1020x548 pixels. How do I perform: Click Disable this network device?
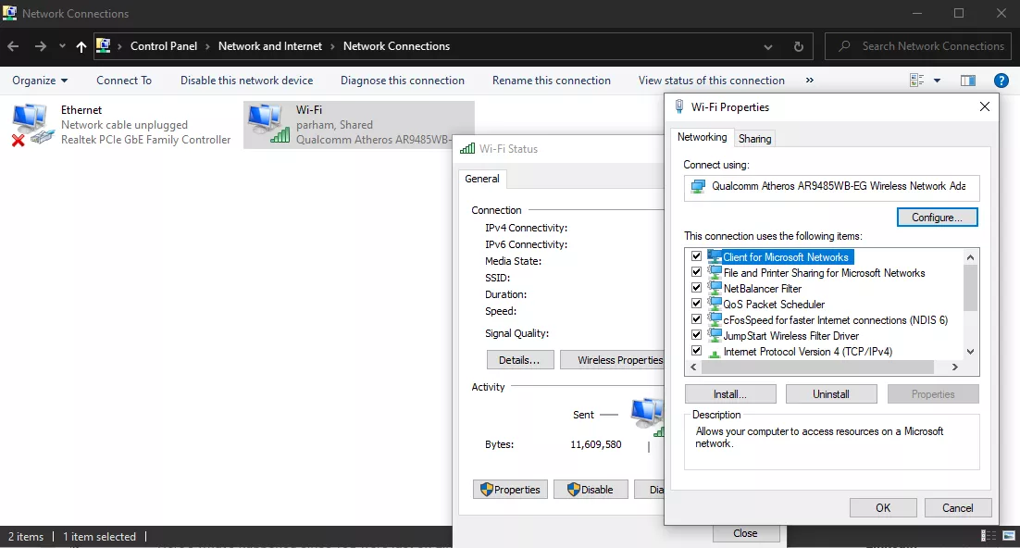click(246, 80)
